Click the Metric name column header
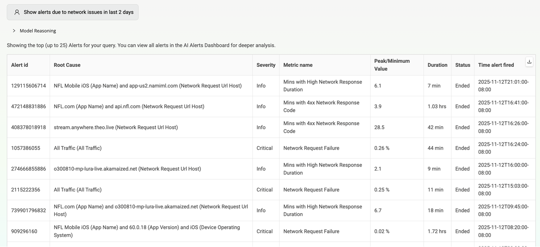The width and height of the screenshot is (540, 247). pyautogui.click(x=298, y=65)
